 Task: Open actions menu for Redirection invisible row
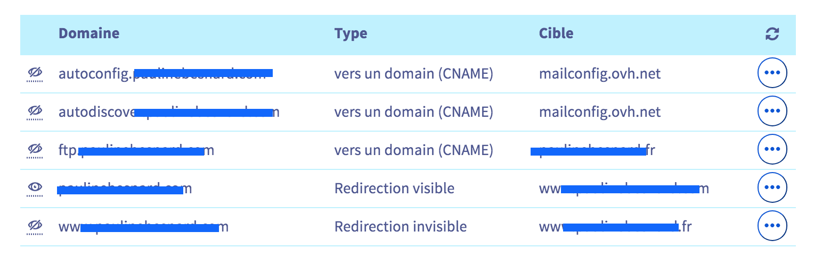pos(772,227)
